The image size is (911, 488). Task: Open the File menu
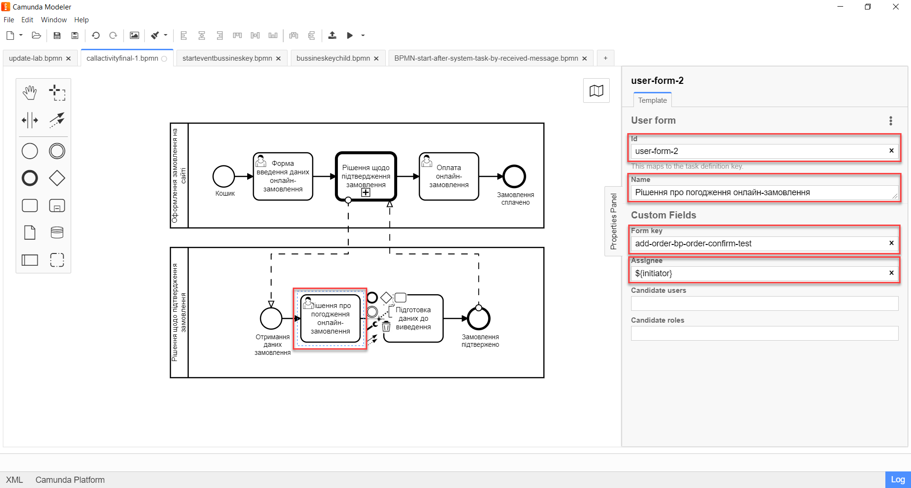(x=9, y=20)
